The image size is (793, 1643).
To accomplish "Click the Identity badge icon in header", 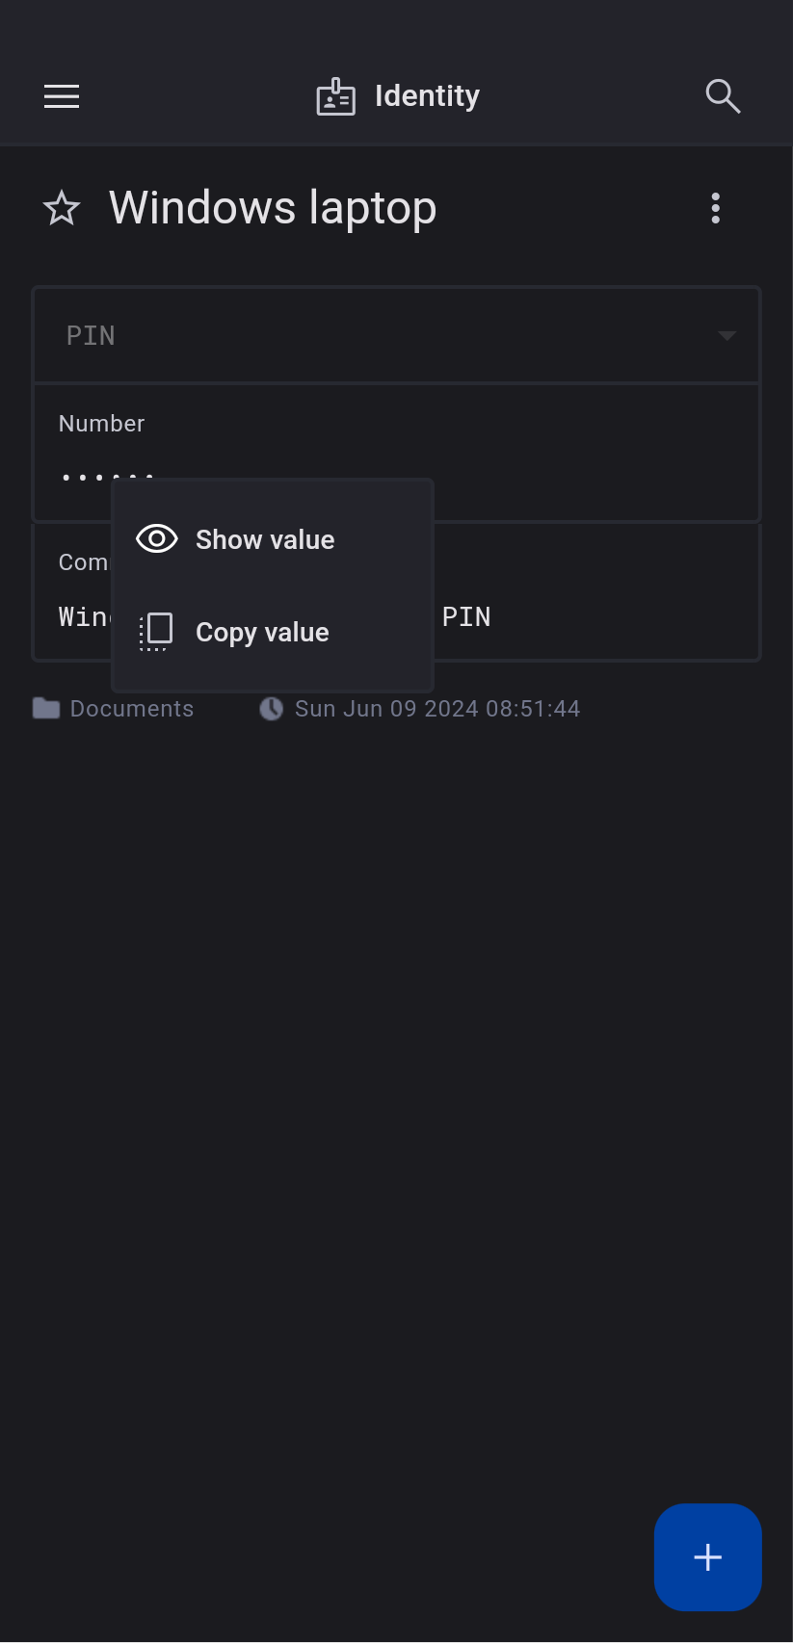I will pyautogui.click(x=336, y=97).
